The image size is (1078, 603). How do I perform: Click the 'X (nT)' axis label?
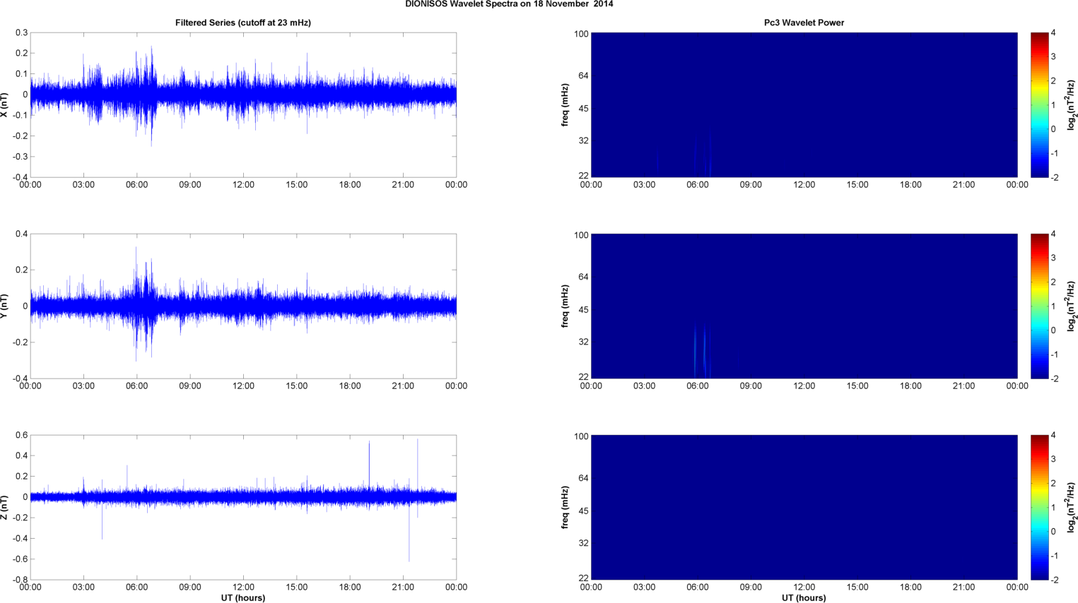click(x=5, y=105)
